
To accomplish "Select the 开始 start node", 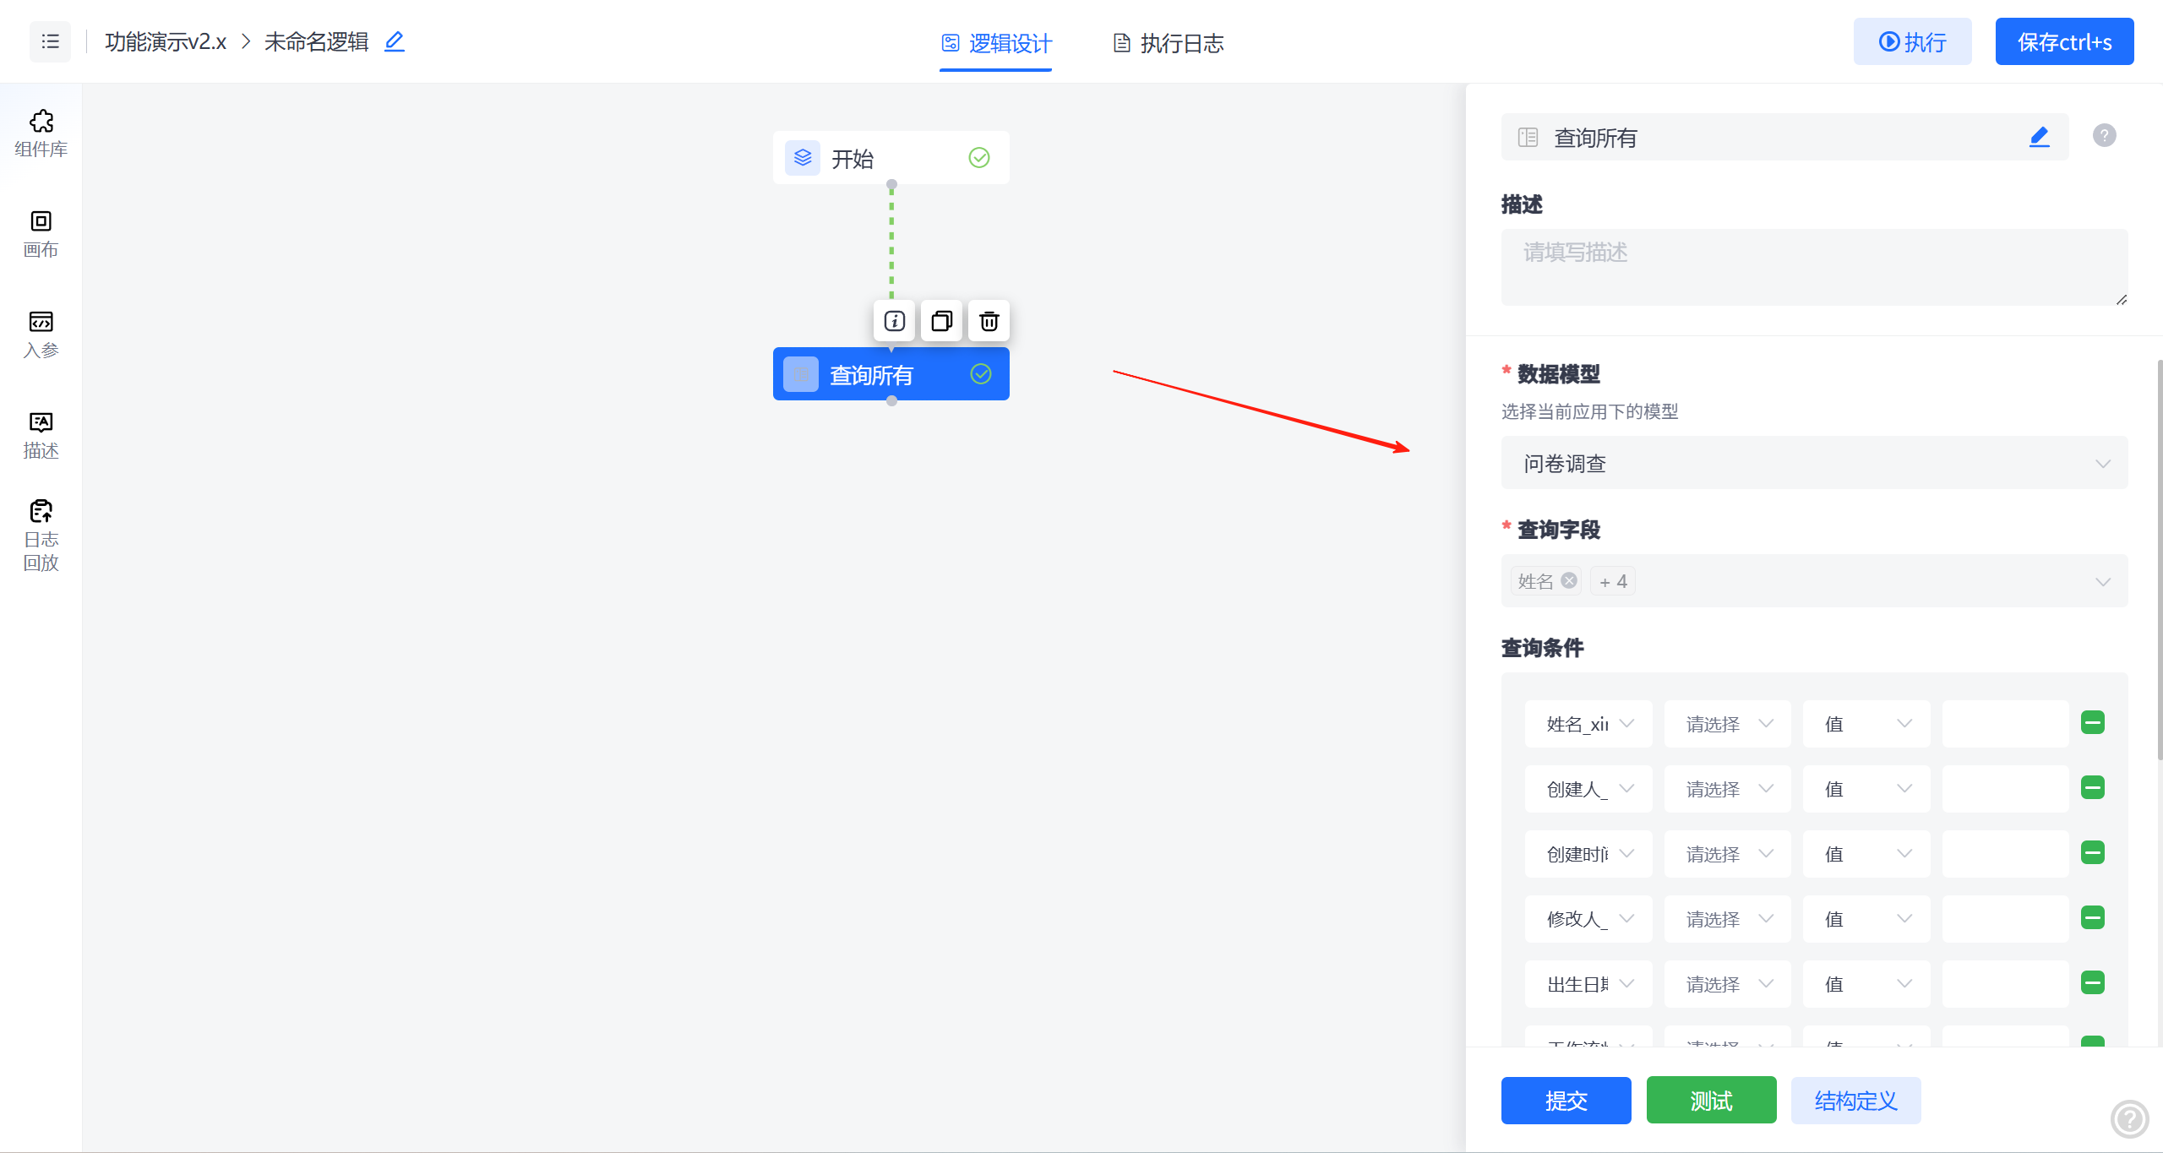I will (x=891, y=157).
